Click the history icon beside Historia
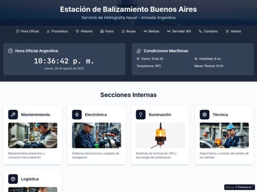The width and height of the screenshot is (257, 192). tap(78, 31)
